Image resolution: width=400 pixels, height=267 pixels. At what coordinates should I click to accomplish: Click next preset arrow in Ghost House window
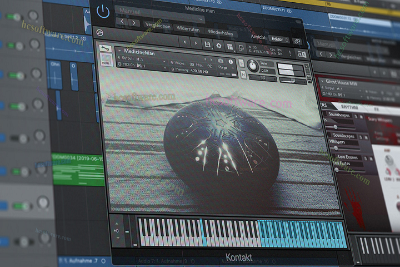(x=331, y=55)
